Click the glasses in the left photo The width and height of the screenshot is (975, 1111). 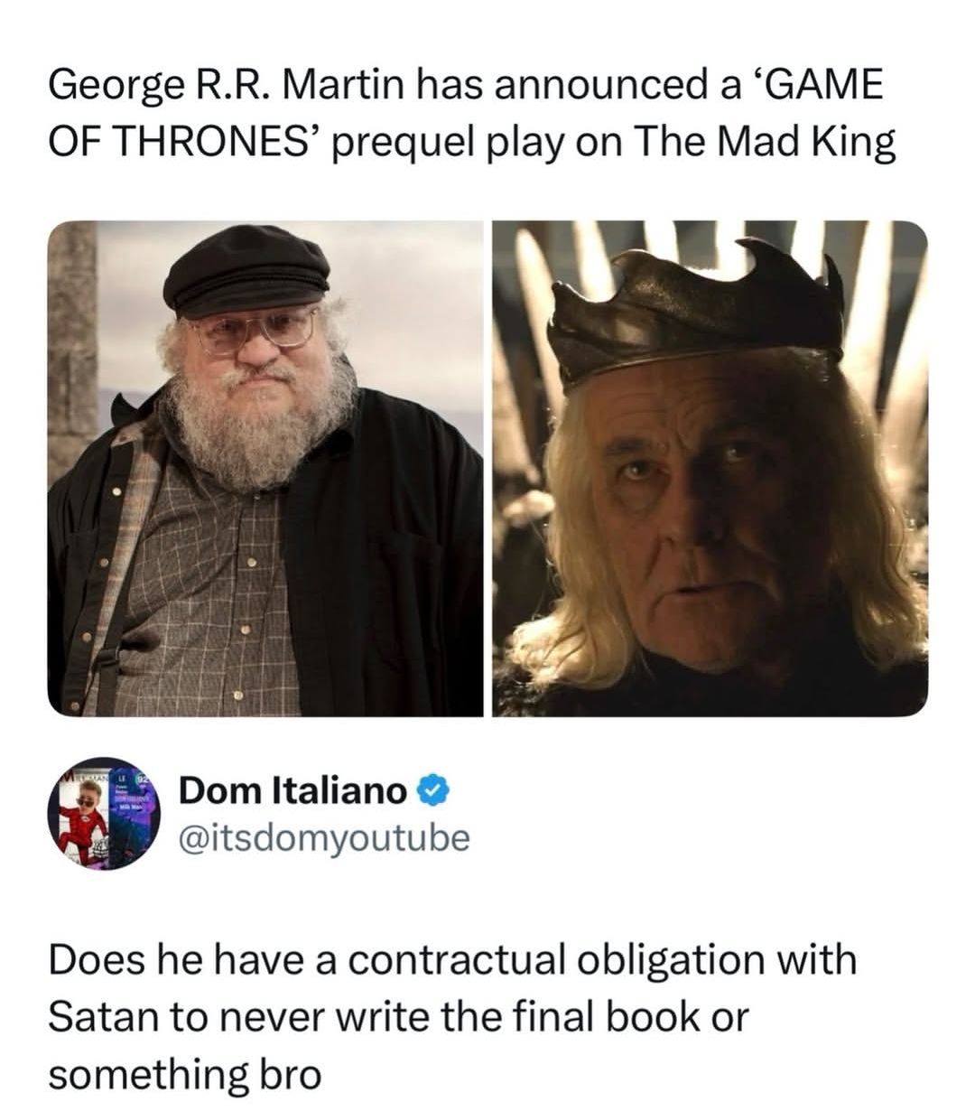pos(255,330)
